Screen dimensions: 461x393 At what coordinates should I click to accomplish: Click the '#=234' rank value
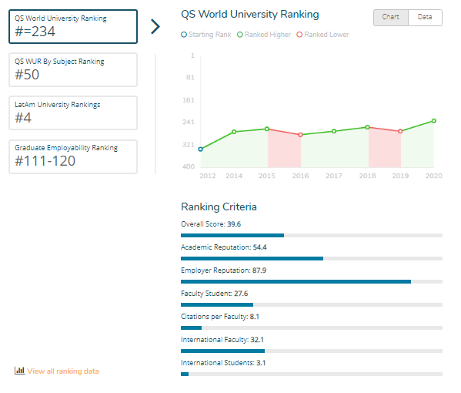[x=35, y=32]
